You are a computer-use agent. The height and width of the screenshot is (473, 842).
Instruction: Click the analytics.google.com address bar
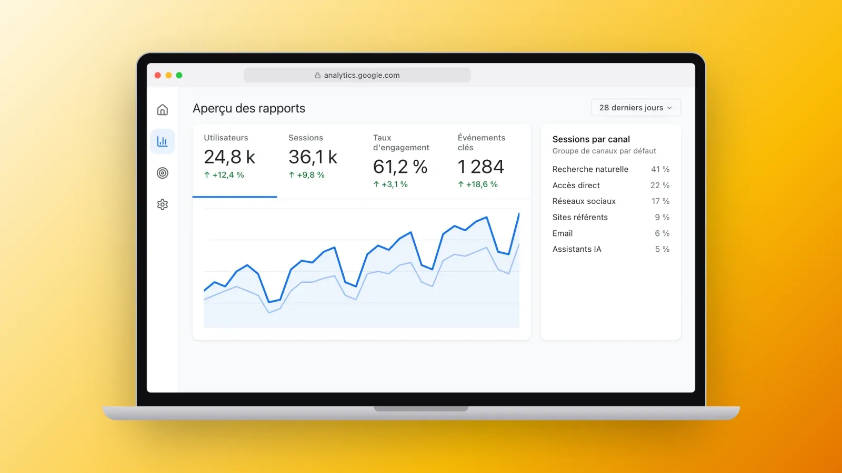click(x=357, y=75)
